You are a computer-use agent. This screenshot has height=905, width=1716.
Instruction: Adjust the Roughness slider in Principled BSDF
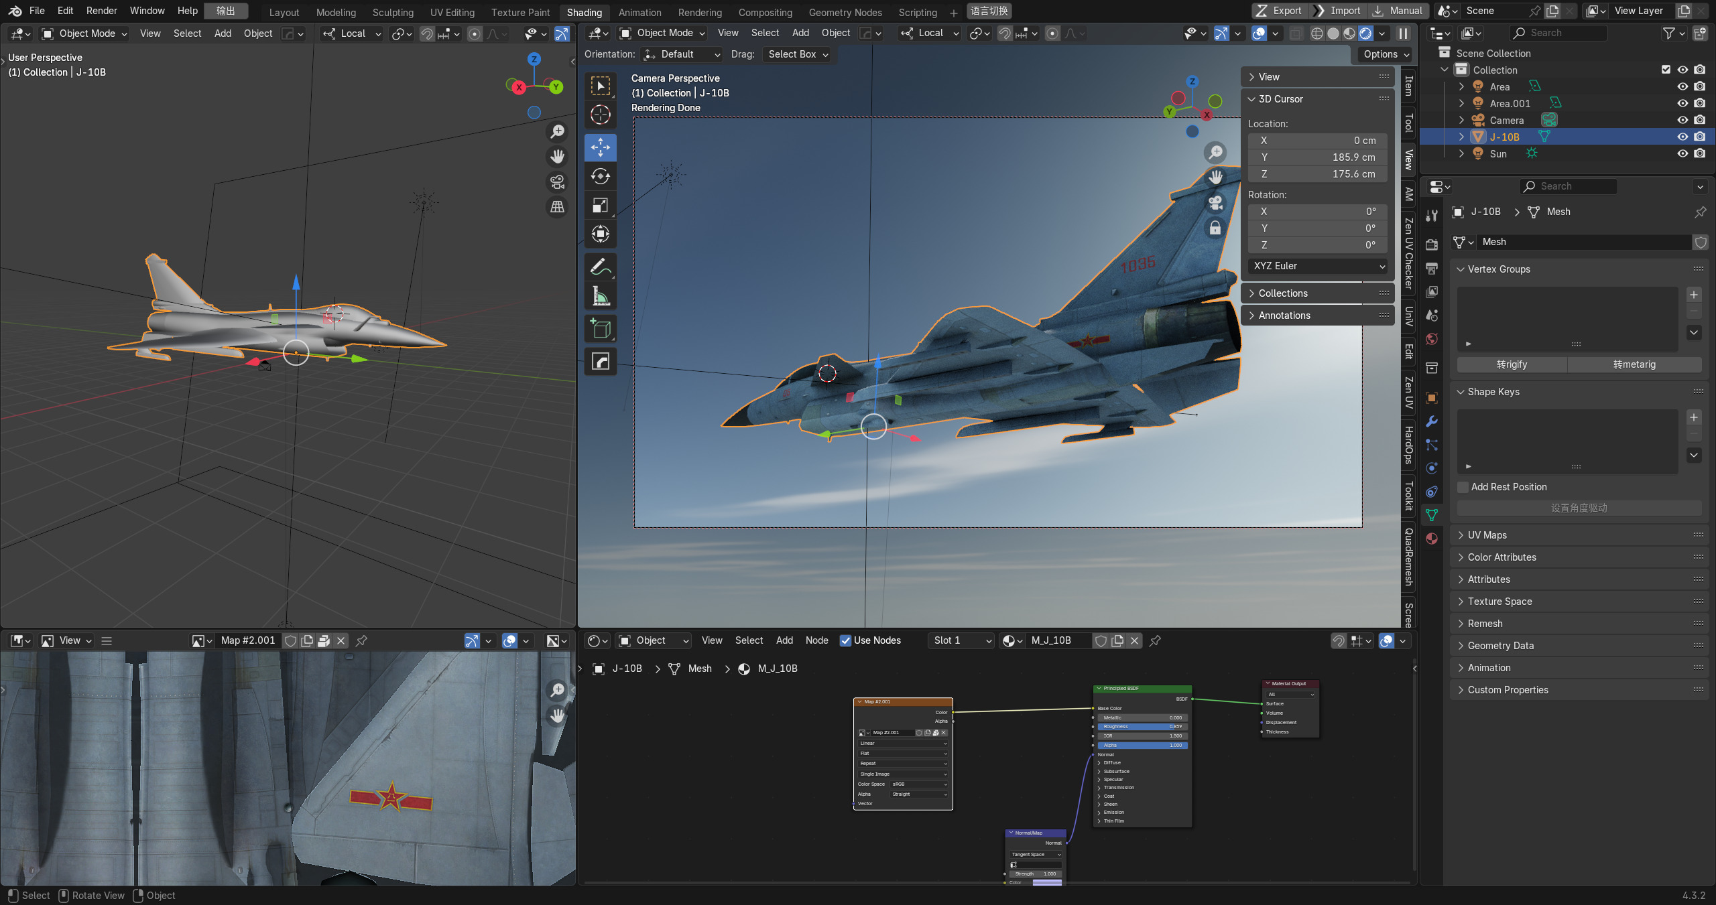(x=1142, y=726)
